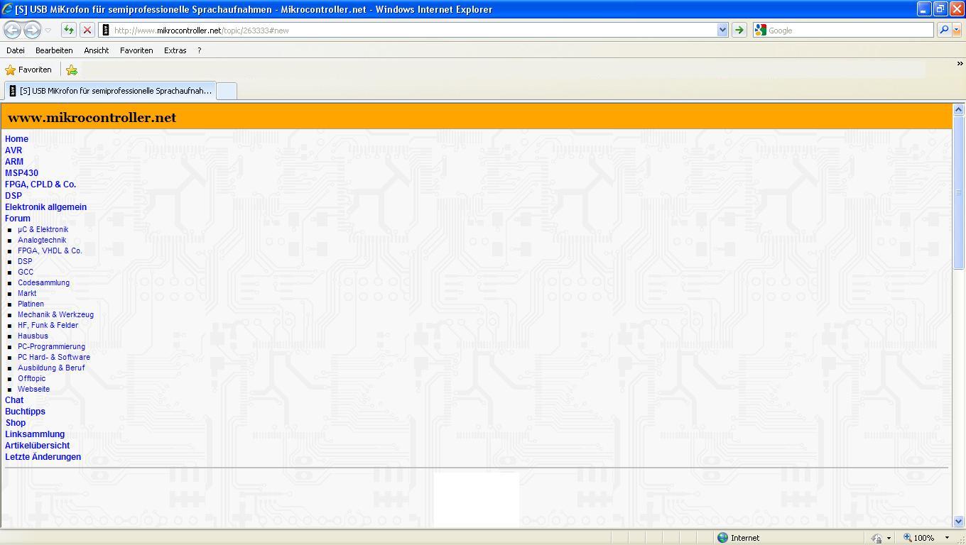Select the USB MiKrofon page tab
Viewport: 966px width, 545px height.
pos(111,91)
